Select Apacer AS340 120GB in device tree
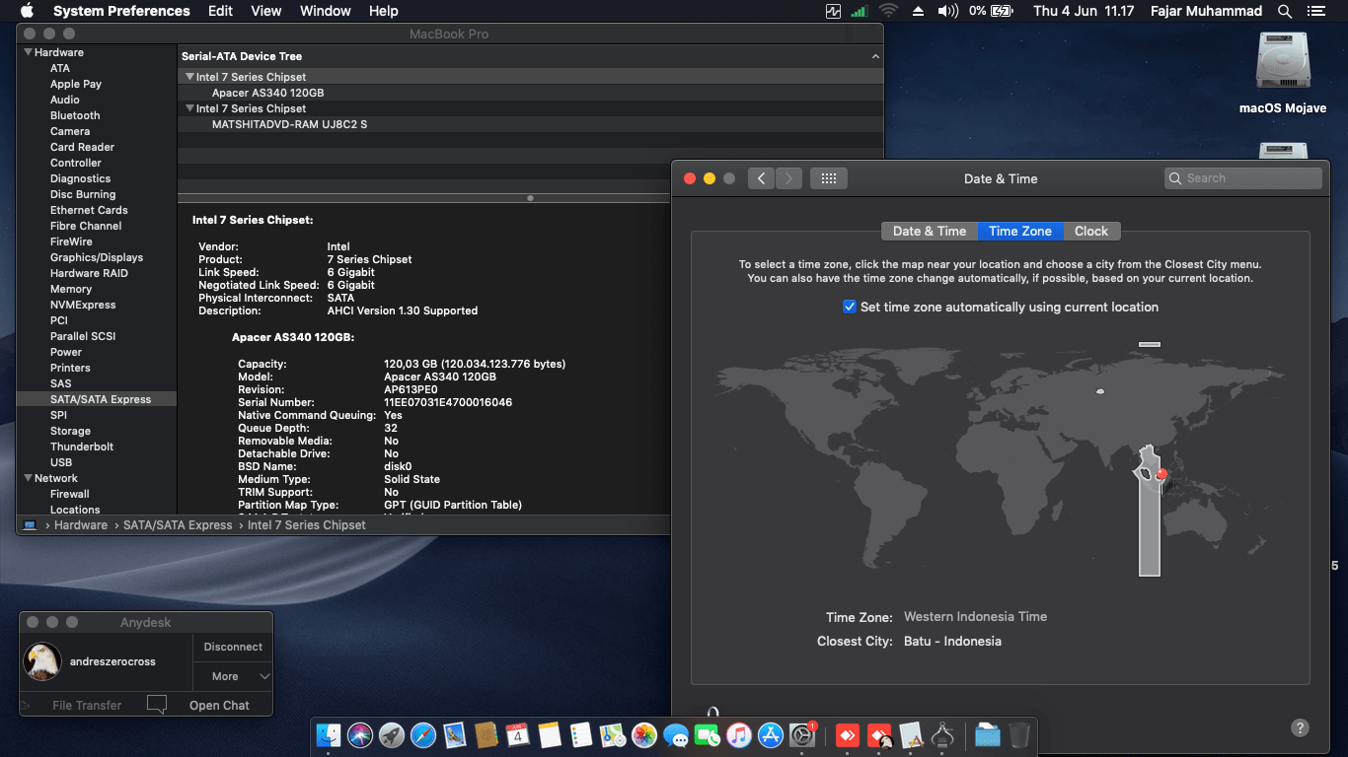 click(531, 93)
